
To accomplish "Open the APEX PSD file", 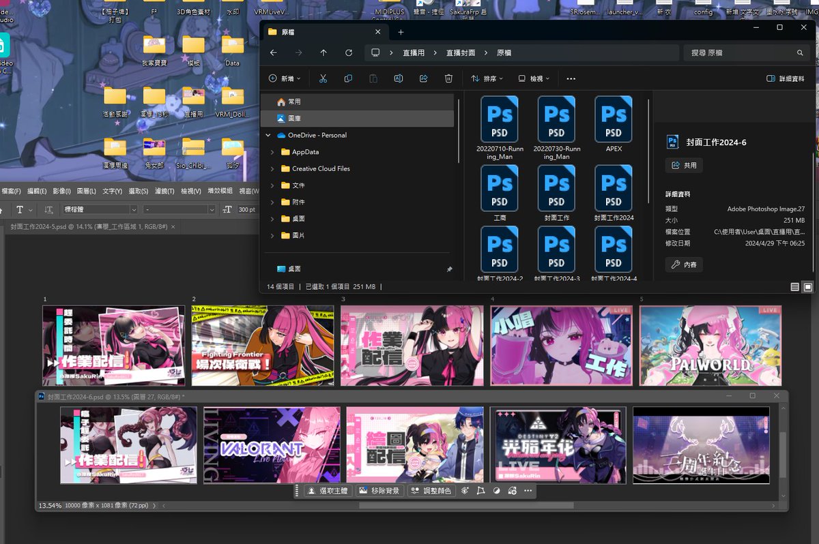I will [x=614, y=125].
